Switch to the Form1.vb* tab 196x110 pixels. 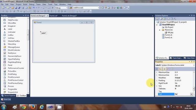pyautogui.click(x=54, y=16)
